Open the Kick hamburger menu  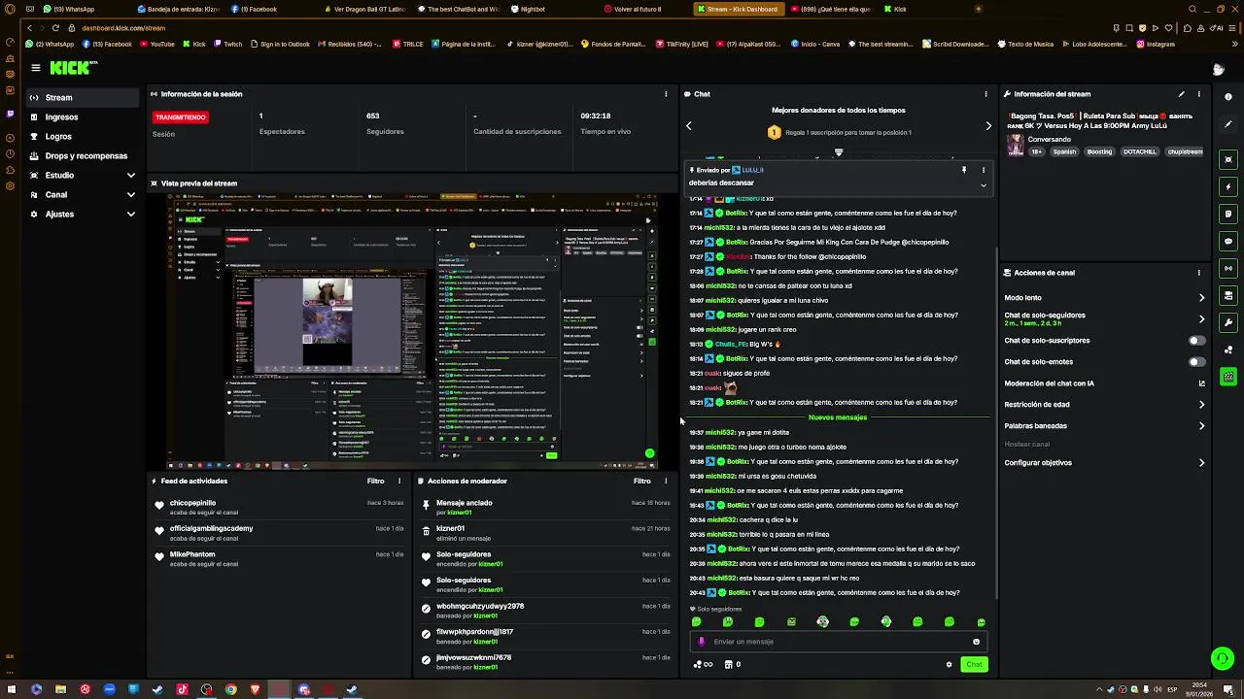tap(35, 68)
